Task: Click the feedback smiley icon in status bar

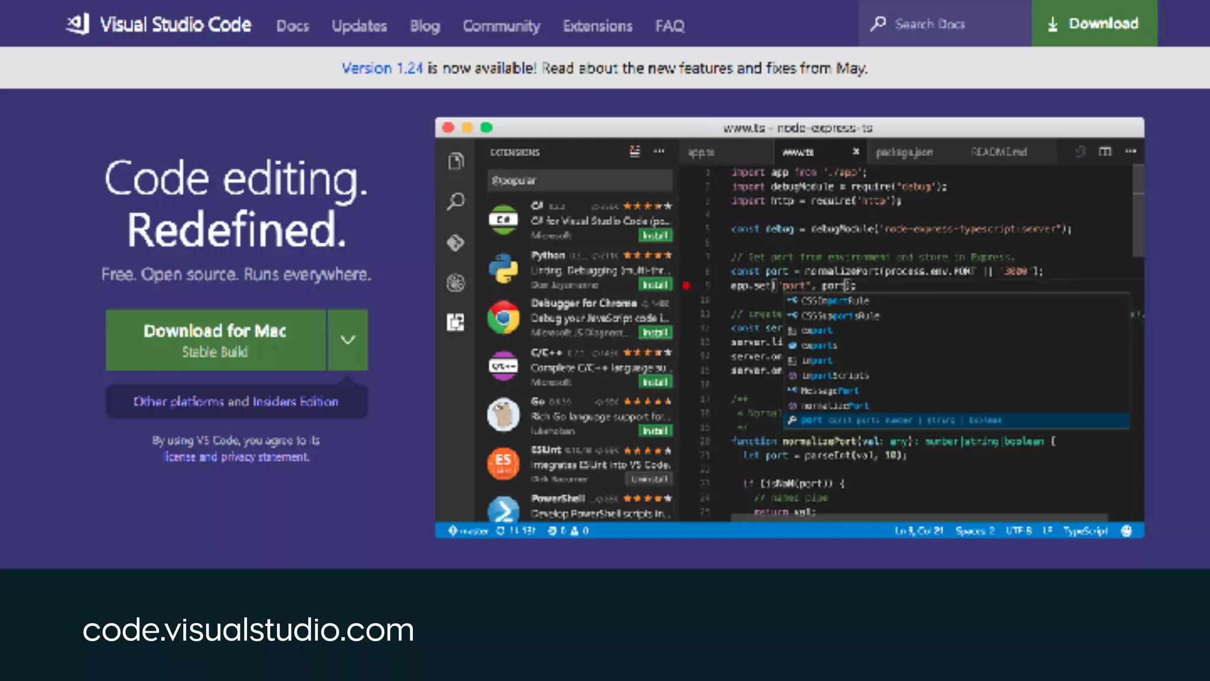Action: 1127,531
